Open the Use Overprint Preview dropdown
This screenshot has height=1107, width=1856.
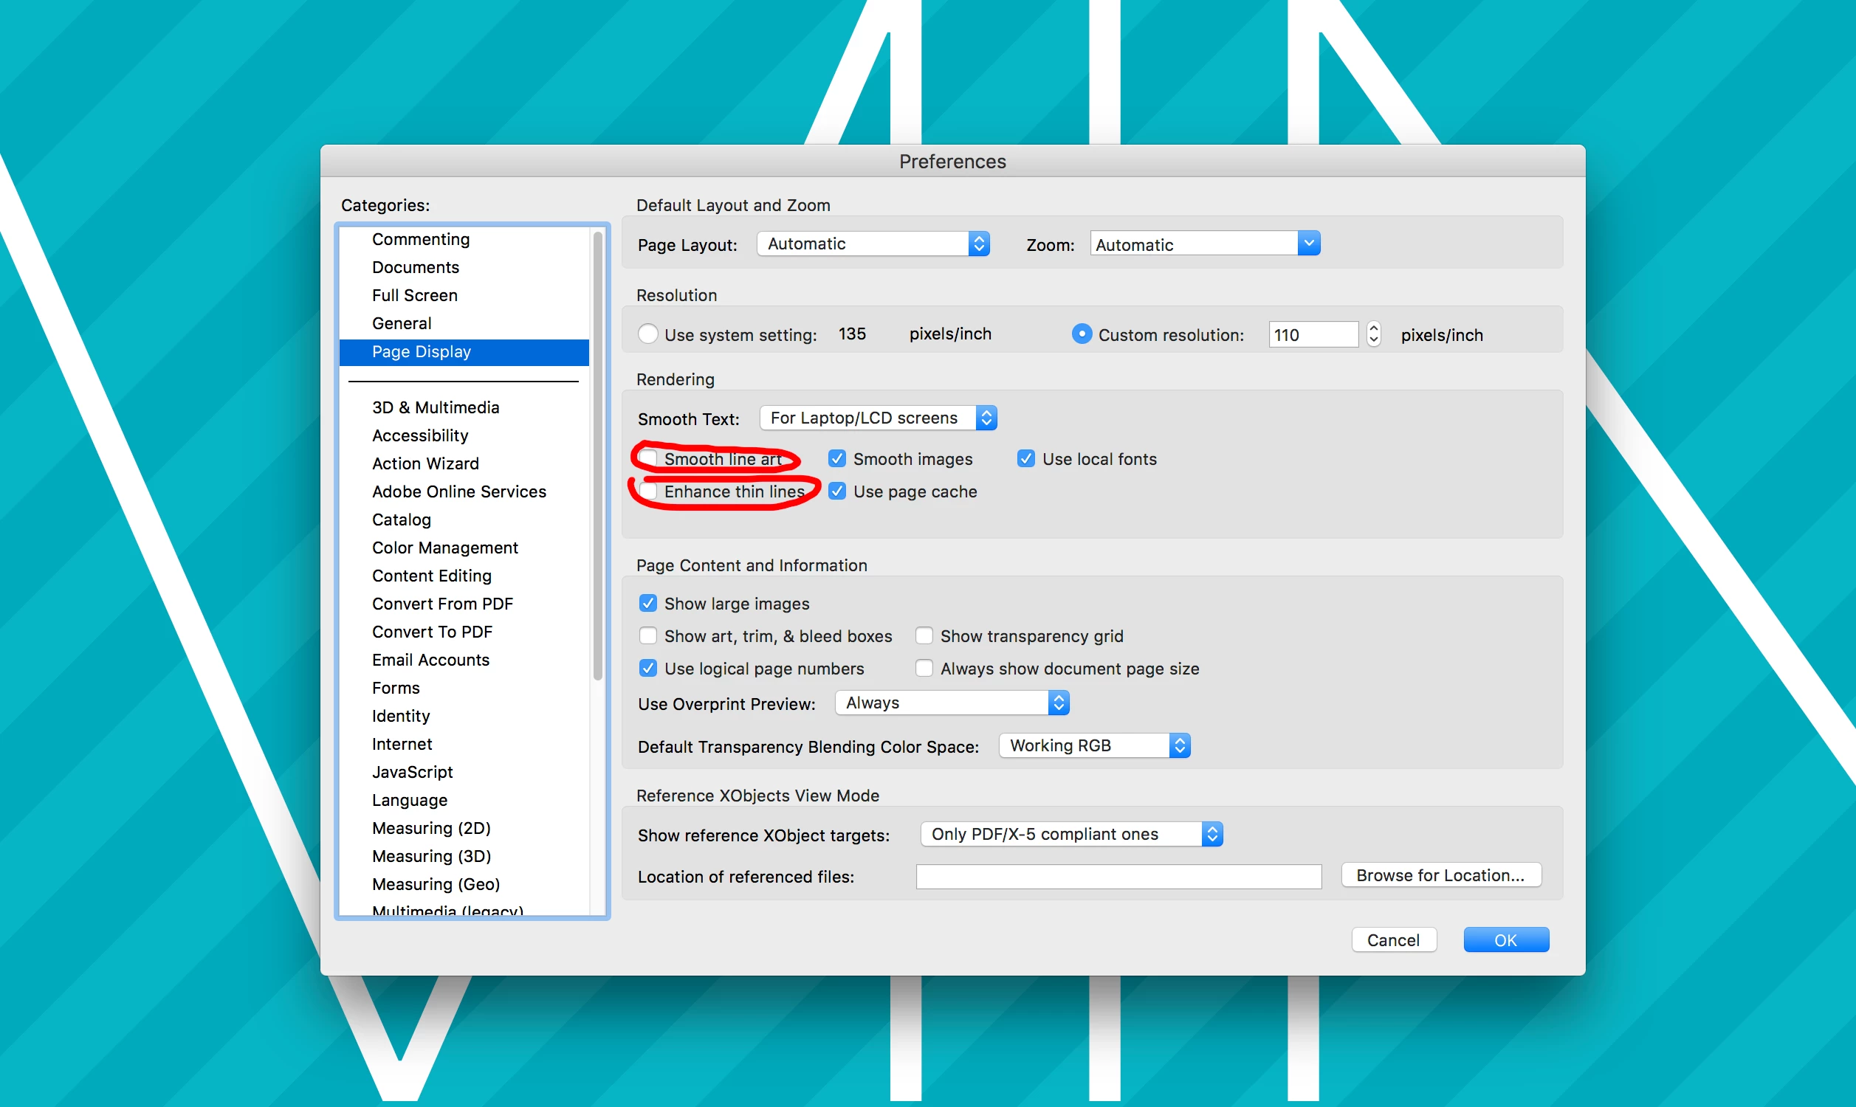pos(952,703)
